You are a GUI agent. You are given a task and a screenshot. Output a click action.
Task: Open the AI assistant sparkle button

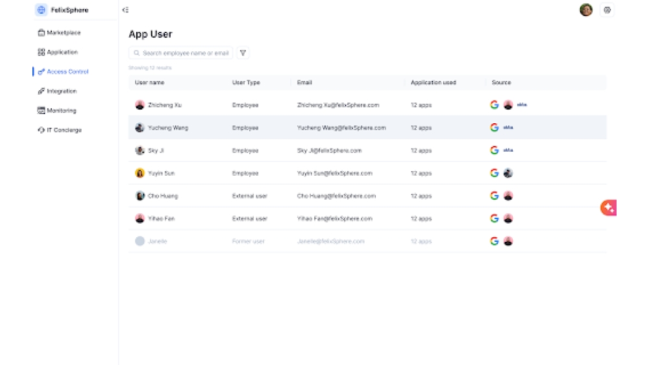point(609,207)
